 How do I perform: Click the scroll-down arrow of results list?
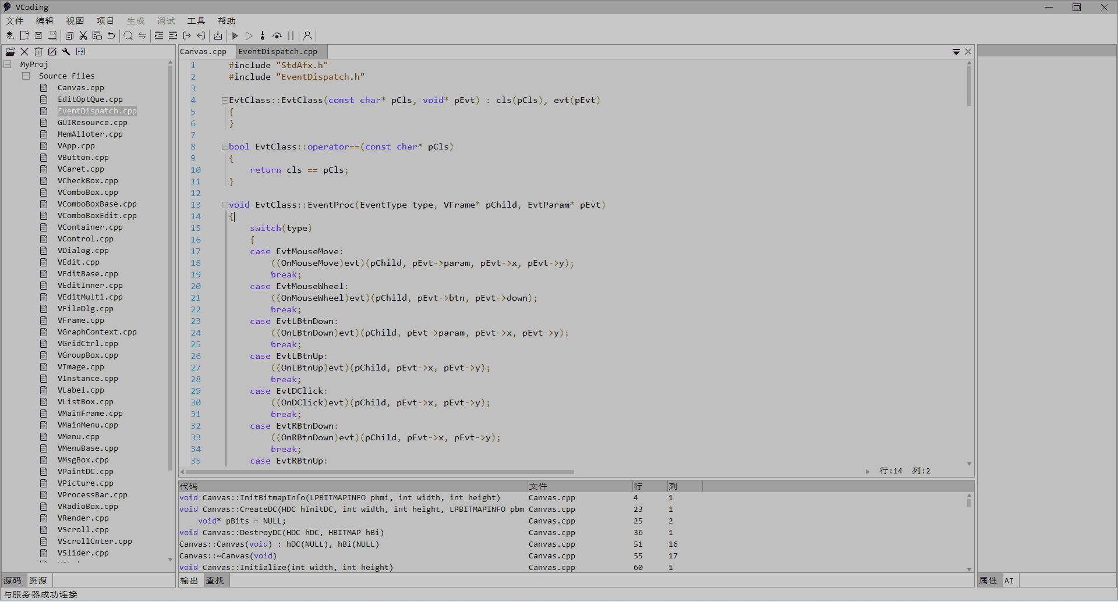click(x=970, y=569)
